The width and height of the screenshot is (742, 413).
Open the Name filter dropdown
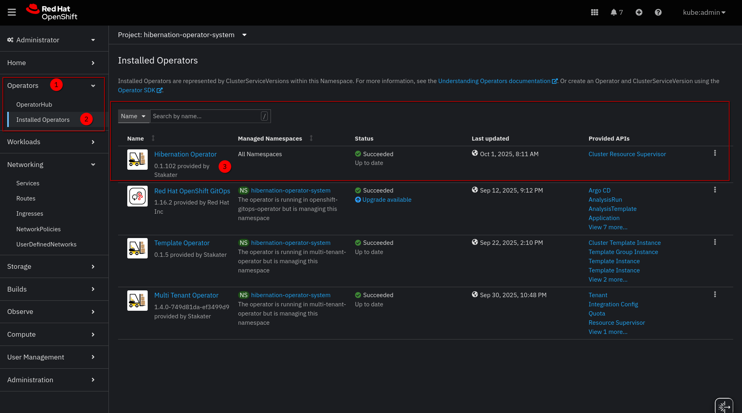[133, 116]
